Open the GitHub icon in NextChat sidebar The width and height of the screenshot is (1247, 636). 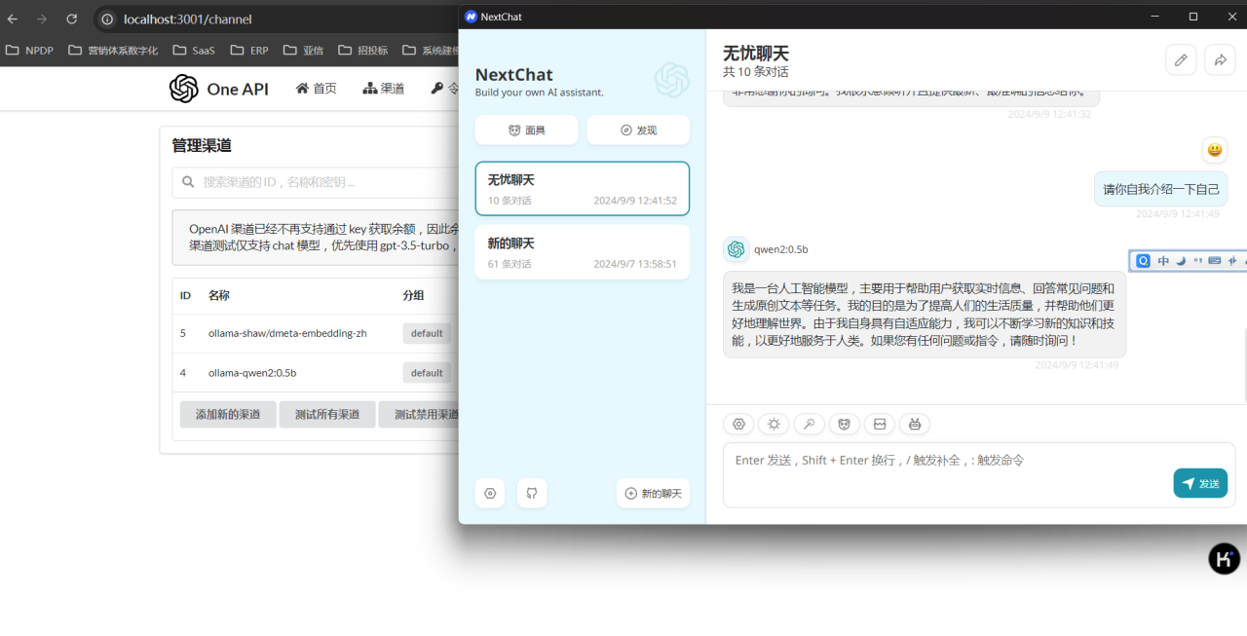pos(532,494)
